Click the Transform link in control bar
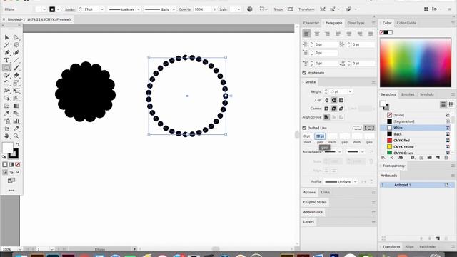The image size is (457, 257). click(306, 9)
